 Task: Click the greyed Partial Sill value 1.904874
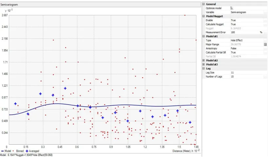pyautogui.click(x=236, y=56)
